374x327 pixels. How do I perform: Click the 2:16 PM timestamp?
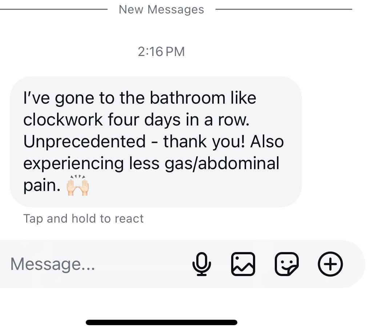(161, 52)
